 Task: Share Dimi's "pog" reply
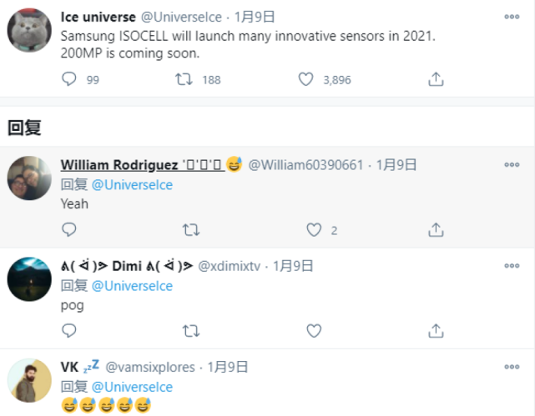(435, 331)
